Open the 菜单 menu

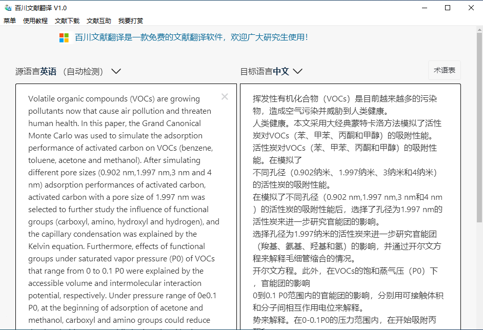[x=9, y=20]
